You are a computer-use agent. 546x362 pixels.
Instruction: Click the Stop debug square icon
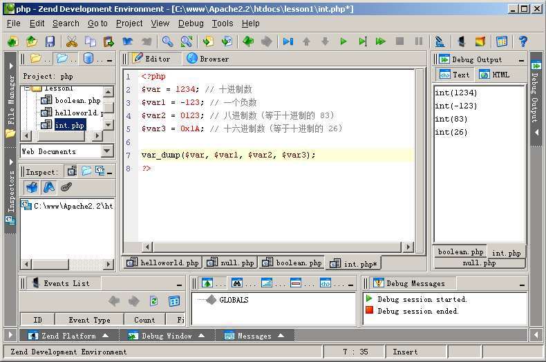tap(399, 41)
